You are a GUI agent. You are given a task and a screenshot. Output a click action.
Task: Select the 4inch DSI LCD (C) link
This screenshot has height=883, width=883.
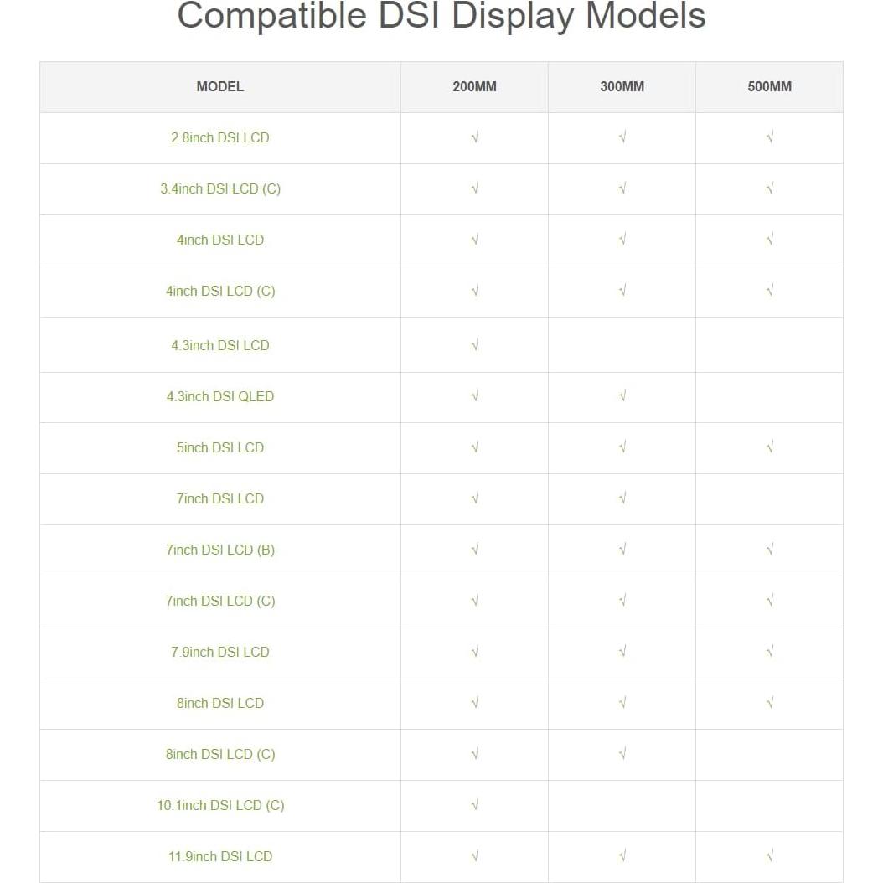tap(220, 291)
